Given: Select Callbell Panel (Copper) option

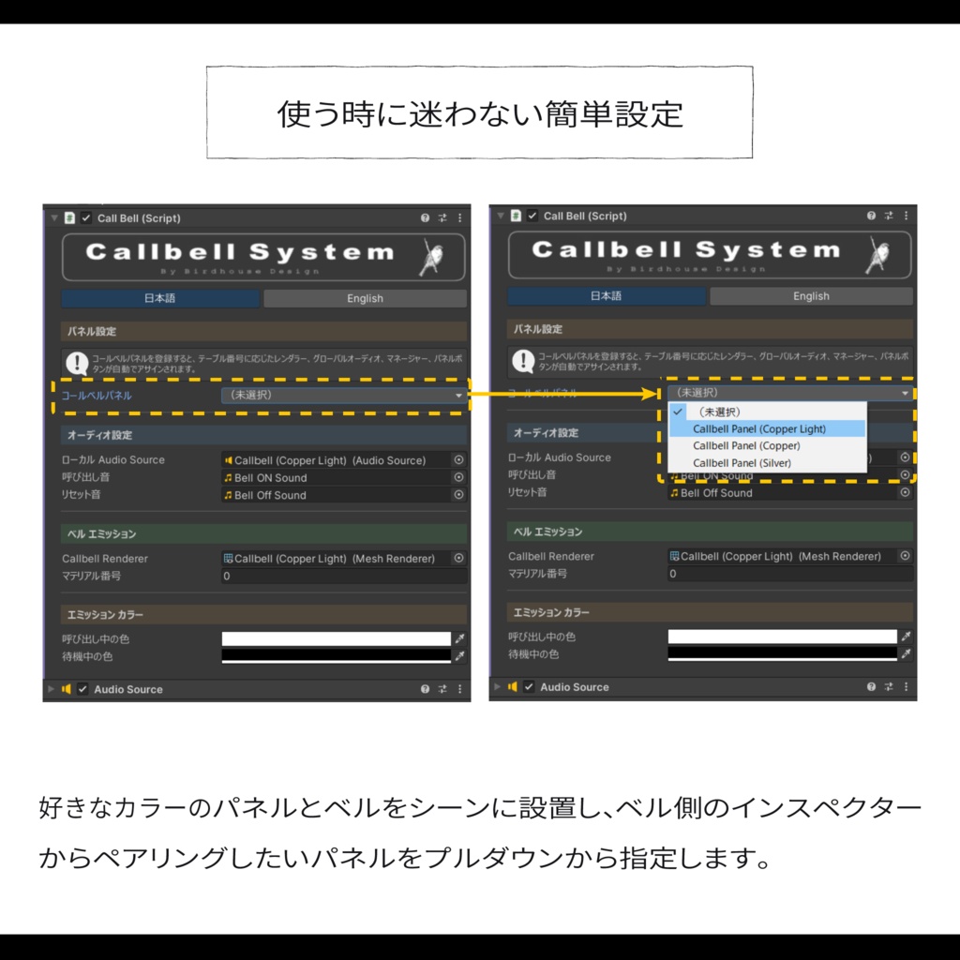Looking at the screenshot, I should 768,445.
